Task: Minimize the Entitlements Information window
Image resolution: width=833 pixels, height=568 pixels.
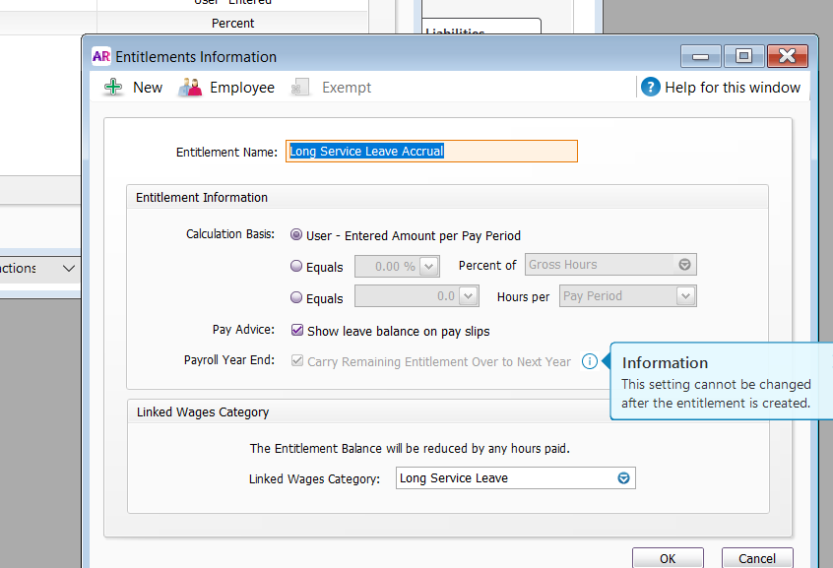Action: coord(700,56)
